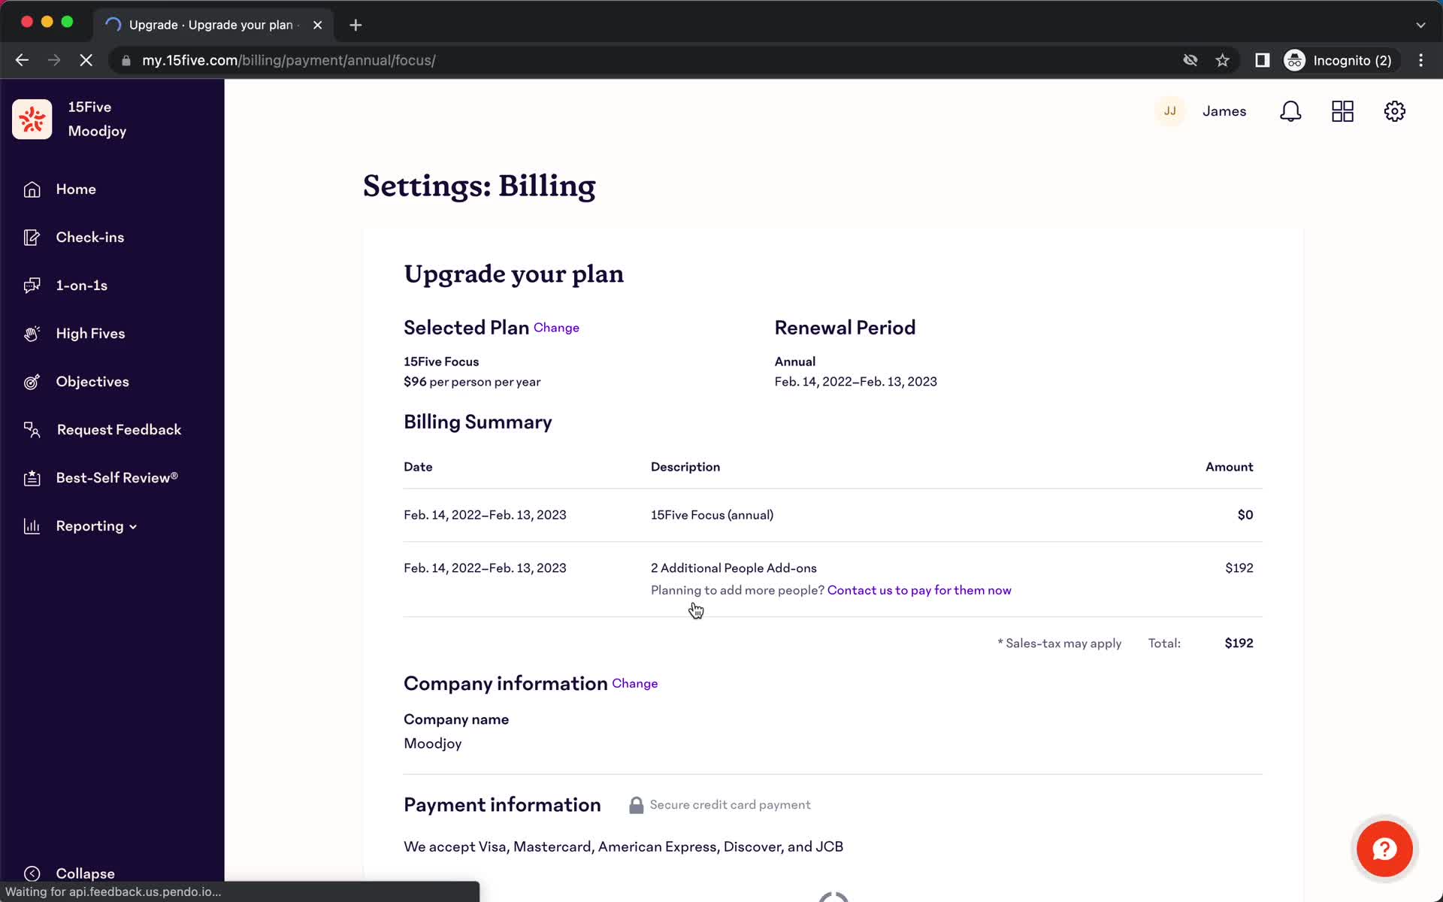Click Change link for Selected Plan
Screen dimensions: 1443x902
[x=556, y=326]
